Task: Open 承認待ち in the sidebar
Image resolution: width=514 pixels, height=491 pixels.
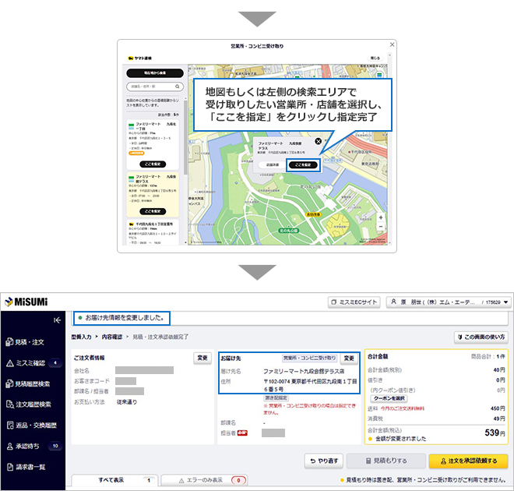Action: point(33,446)
